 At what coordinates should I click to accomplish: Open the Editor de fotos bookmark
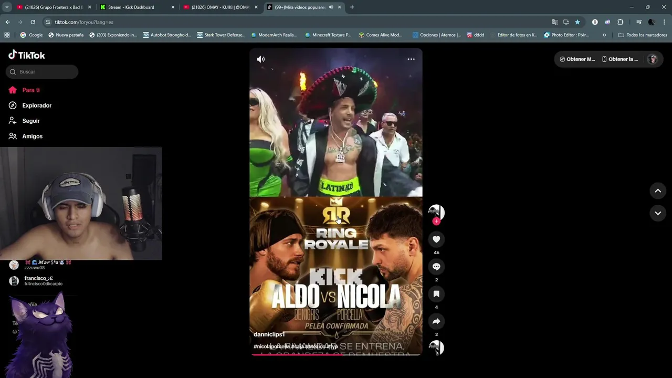(513, 35)
